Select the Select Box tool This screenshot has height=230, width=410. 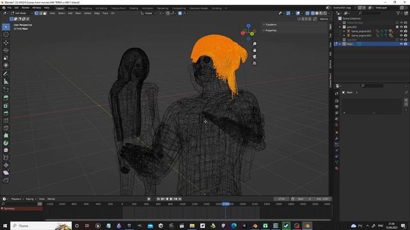pos(6,27)
